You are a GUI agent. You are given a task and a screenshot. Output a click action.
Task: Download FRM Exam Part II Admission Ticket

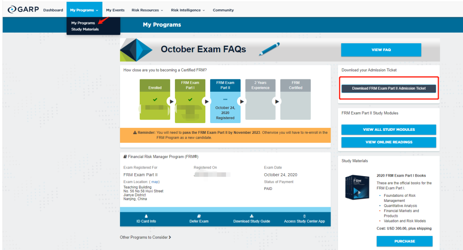point(388,88)
